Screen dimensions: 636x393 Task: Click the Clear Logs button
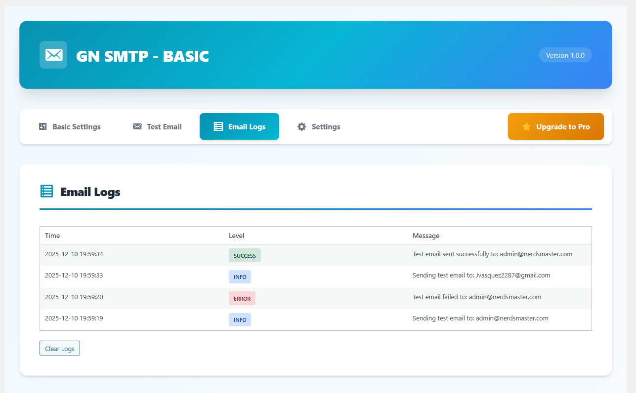coord(59,348)
